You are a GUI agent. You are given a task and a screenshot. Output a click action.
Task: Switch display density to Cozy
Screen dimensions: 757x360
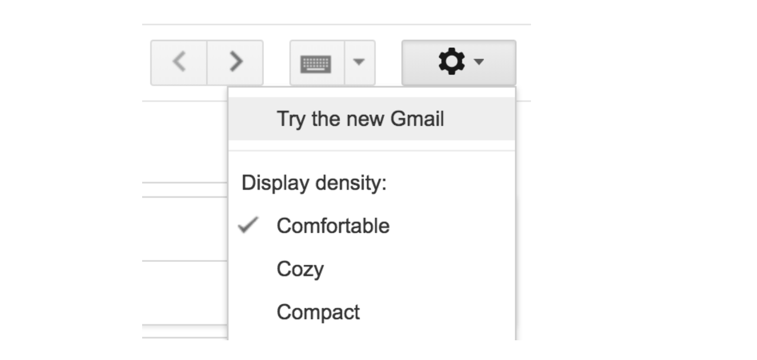[x=300, y=269]
